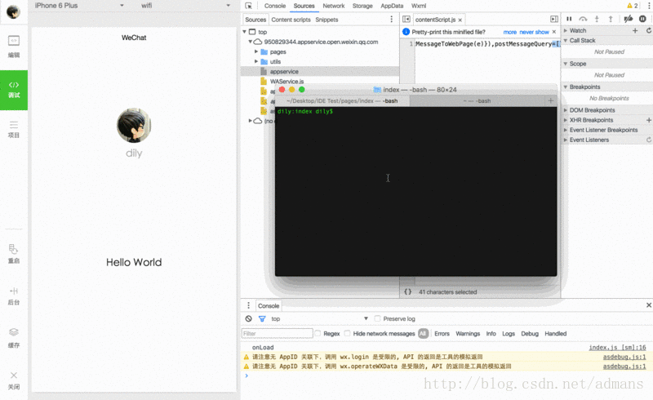Image resolution: width=653 pixels, height=400 pixels.
Task: Open the Snippets tab
Action: 326,20
